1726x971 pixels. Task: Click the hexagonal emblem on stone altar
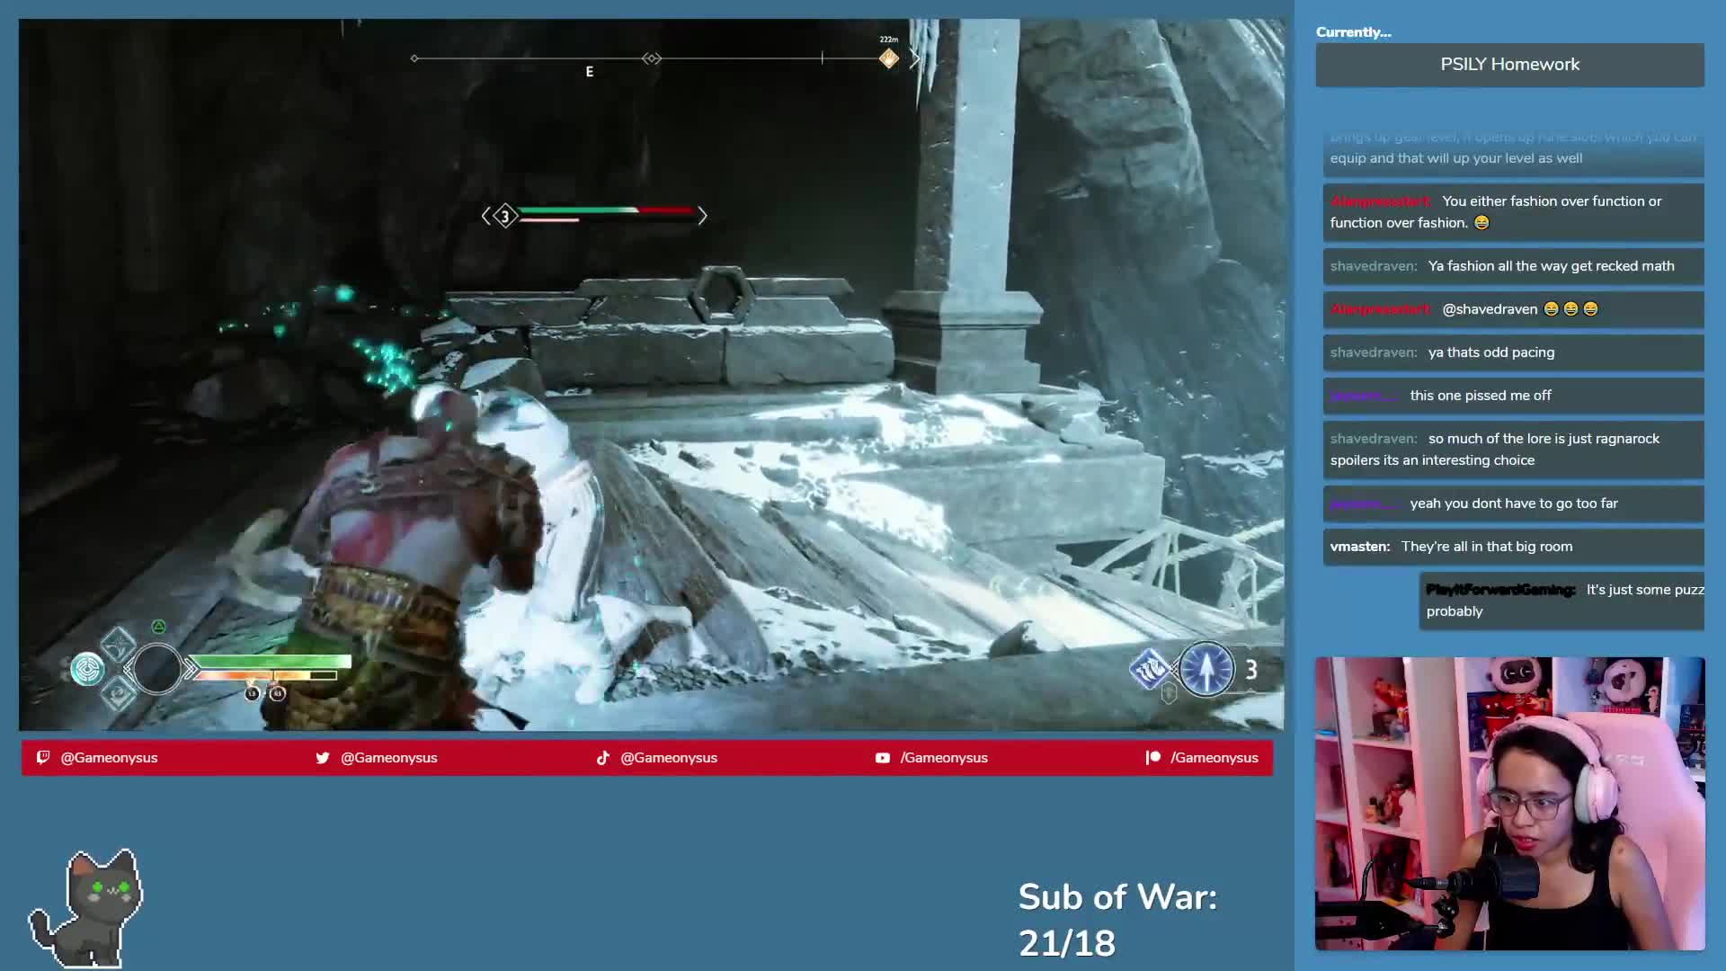pyautogui.click(x=721, y=294)
